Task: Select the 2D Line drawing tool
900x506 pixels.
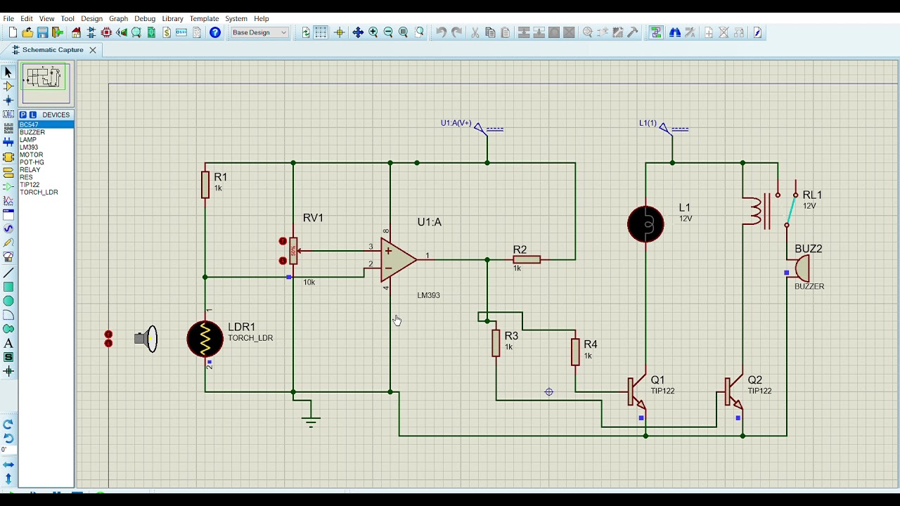Action: [x=8, y=273]
